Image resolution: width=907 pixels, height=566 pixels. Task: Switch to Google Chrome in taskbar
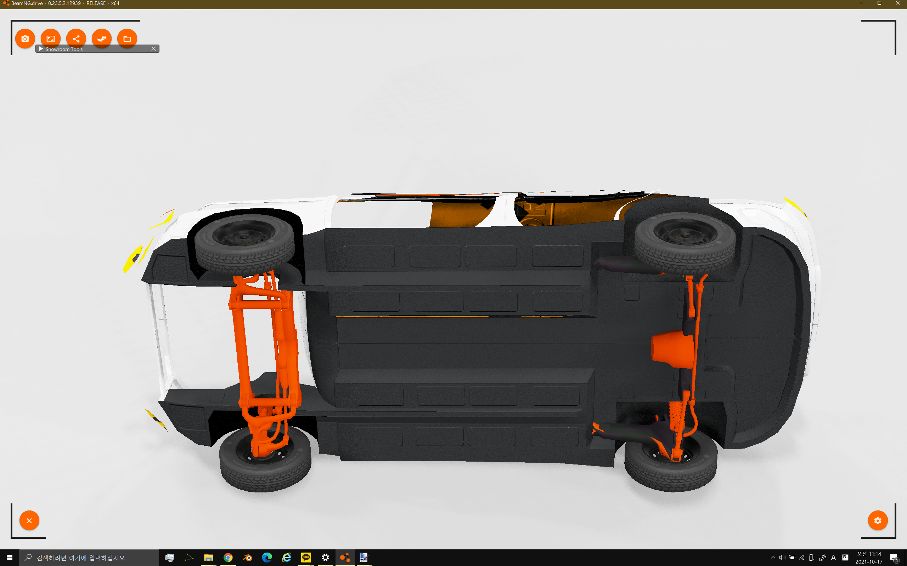pyautogui.click(x=228, y=558)
